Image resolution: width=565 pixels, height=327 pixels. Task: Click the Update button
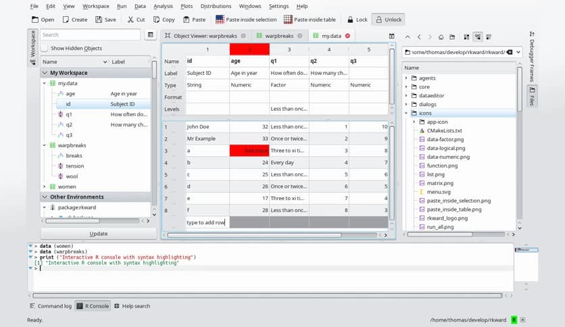[99, 233]
